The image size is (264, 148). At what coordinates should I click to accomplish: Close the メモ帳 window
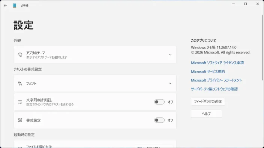click(x=258, y=4)
